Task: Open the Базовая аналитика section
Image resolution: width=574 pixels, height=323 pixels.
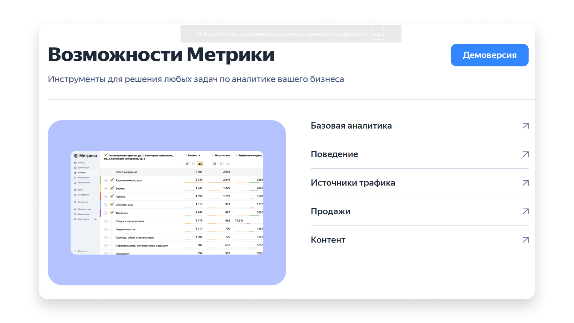Action: pyautogui.click(x=420, y=126)
